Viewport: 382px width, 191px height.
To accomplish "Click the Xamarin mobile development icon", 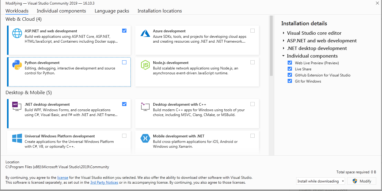I will (x=145, y=138).
